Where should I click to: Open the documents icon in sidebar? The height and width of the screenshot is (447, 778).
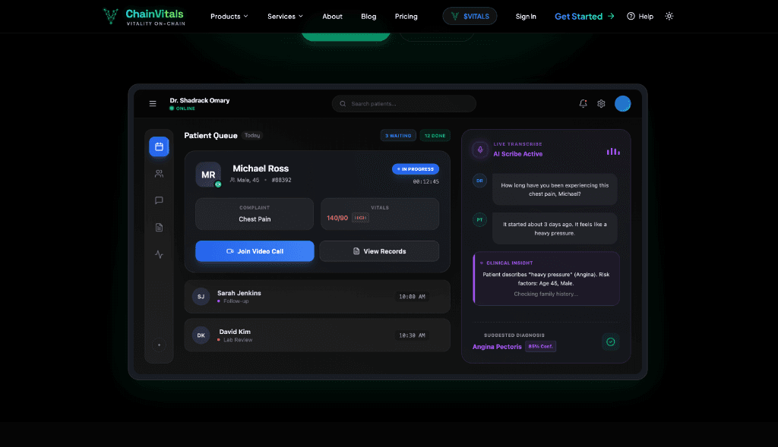(x=159, y=228)
